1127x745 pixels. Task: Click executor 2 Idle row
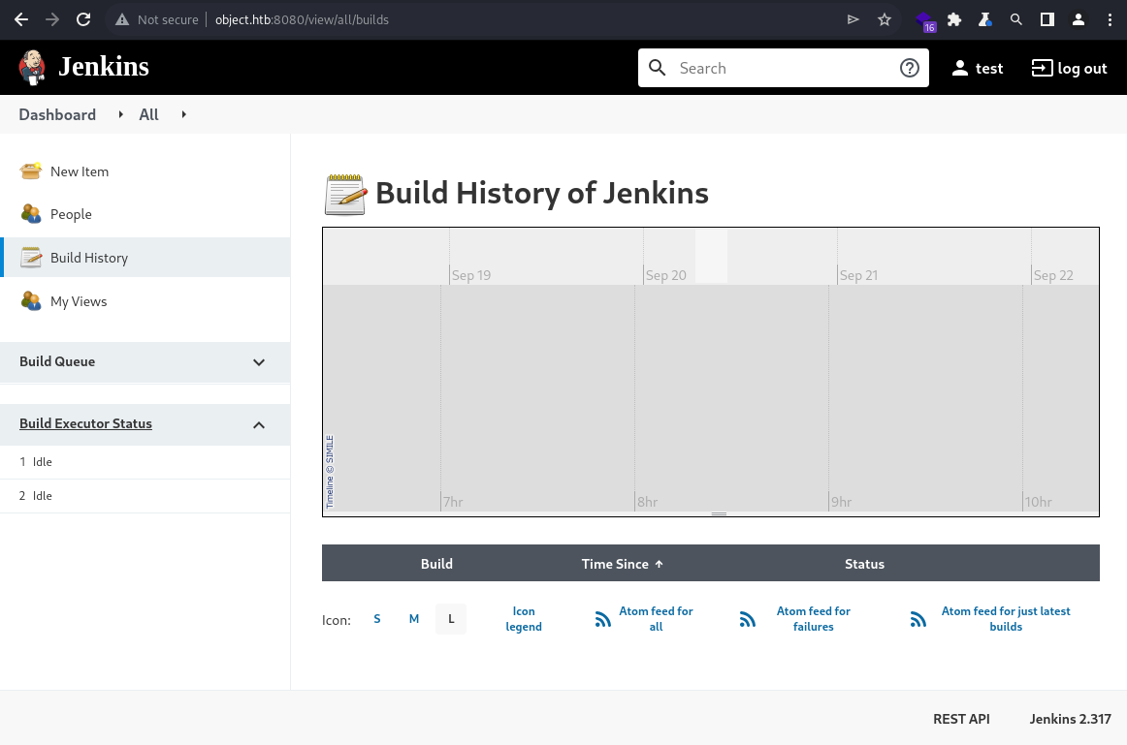pyautogui.click(x=145, y=496)
